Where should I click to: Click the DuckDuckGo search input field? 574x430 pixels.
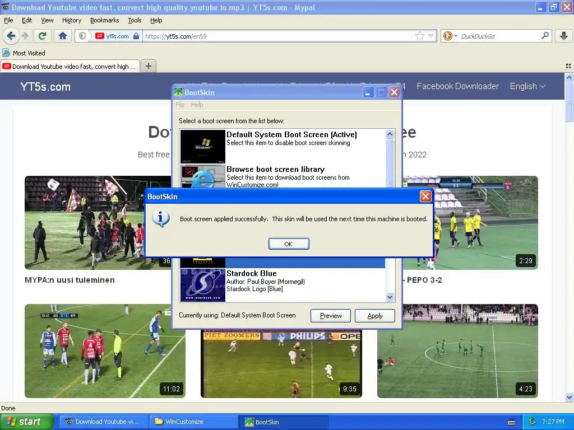[499, 36]
